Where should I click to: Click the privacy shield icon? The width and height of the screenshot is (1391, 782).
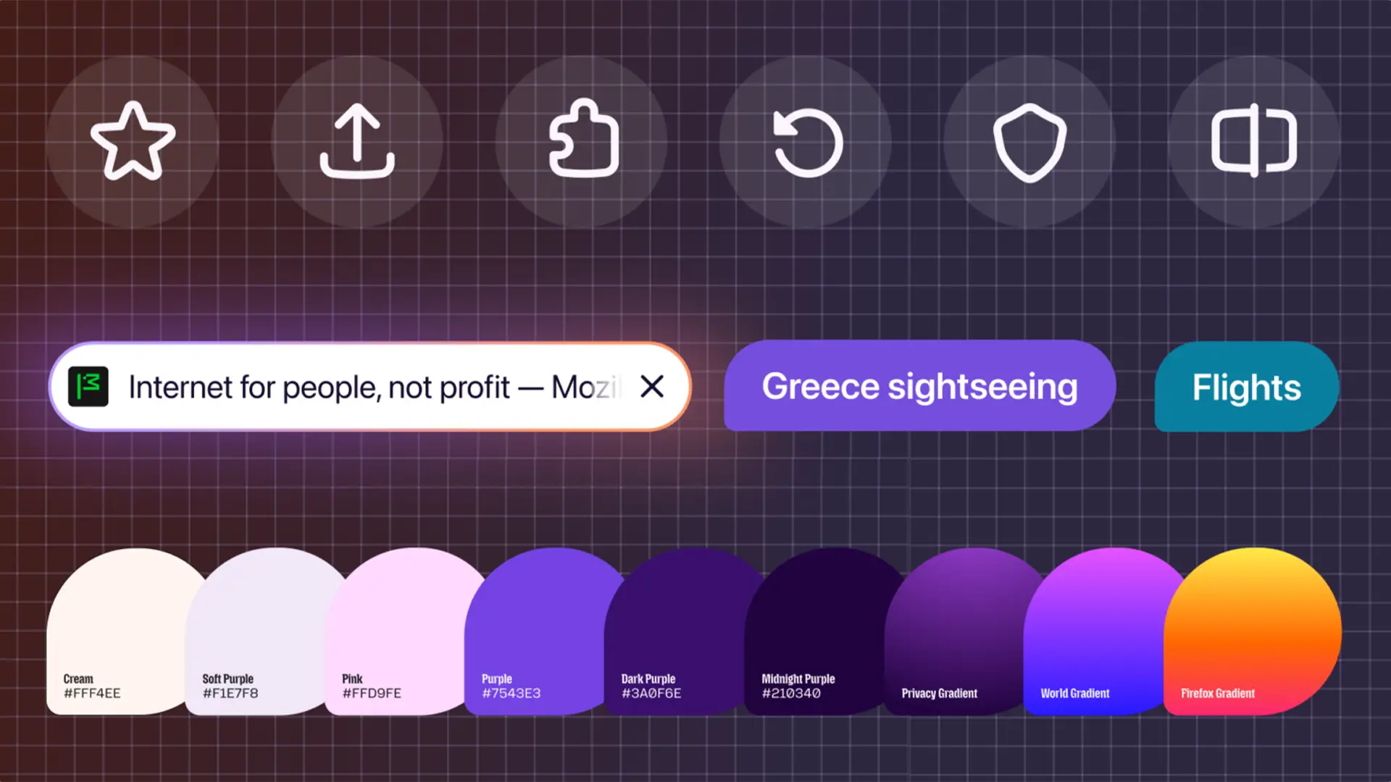pos(1029,141)
